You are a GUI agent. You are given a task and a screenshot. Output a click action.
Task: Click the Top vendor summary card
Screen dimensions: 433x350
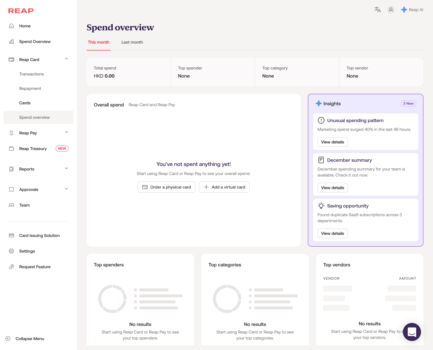[x=381, y=72]
